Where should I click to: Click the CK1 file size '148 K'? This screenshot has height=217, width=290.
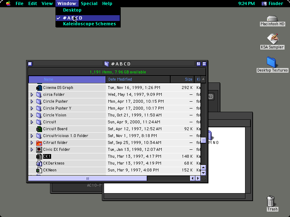coord(187,157)
